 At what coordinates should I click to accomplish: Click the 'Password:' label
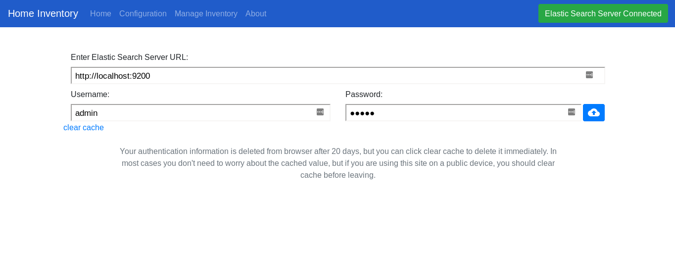tap(364, 95)
